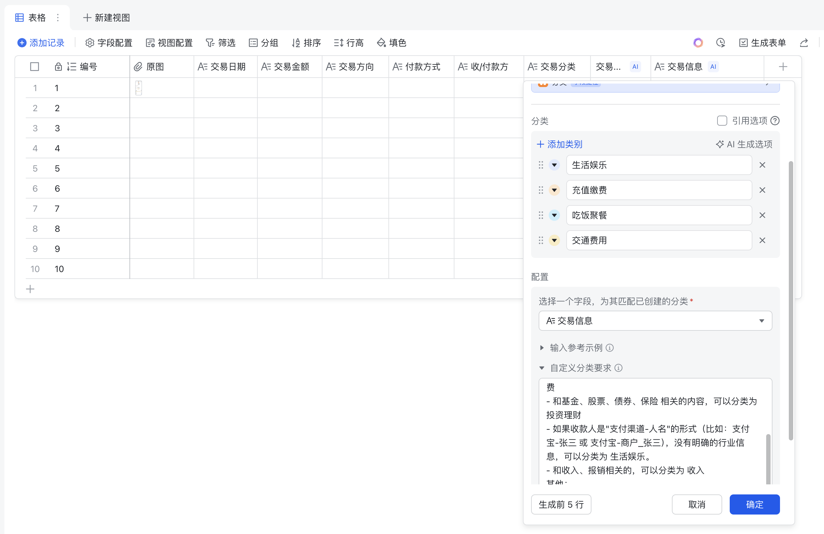
Task: Enable the 引用选项 checkbox
Action: [722, 121]
